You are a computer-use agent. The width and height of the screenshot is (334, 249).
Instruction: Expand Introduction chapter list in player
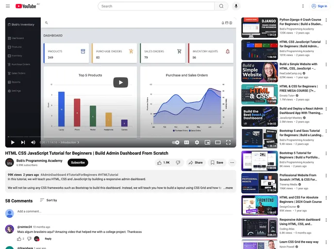click(69, 142)
